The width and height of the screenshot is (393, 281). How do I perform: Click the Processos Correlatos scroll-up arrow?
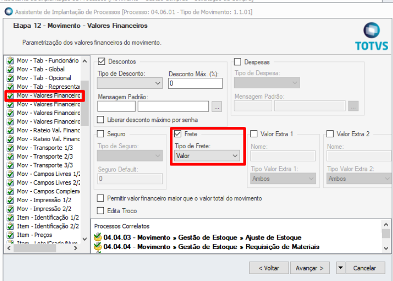tap(386, 225)
